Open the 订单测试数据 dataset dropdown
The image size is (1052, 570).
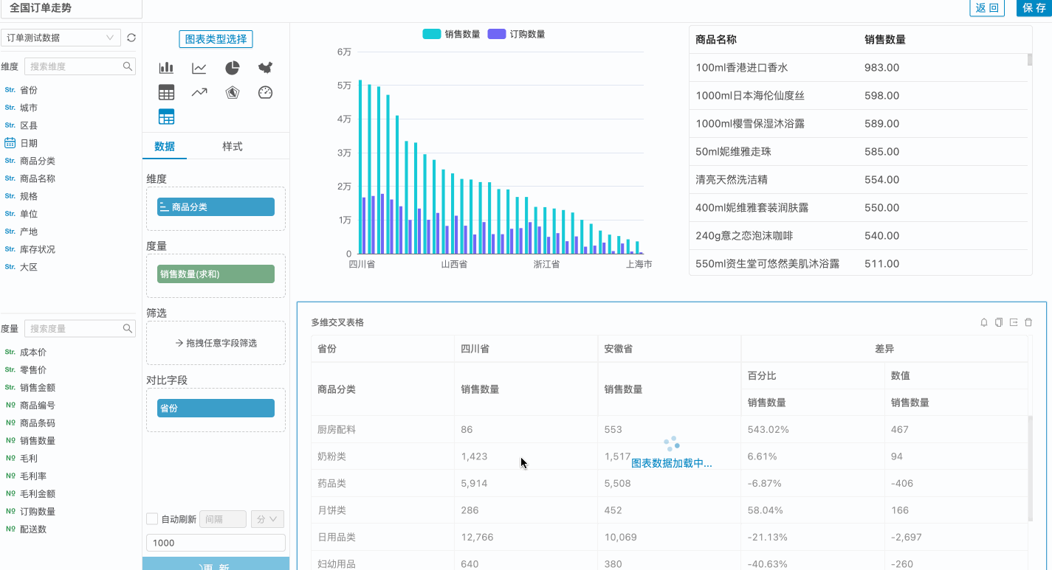pos(61,38)
